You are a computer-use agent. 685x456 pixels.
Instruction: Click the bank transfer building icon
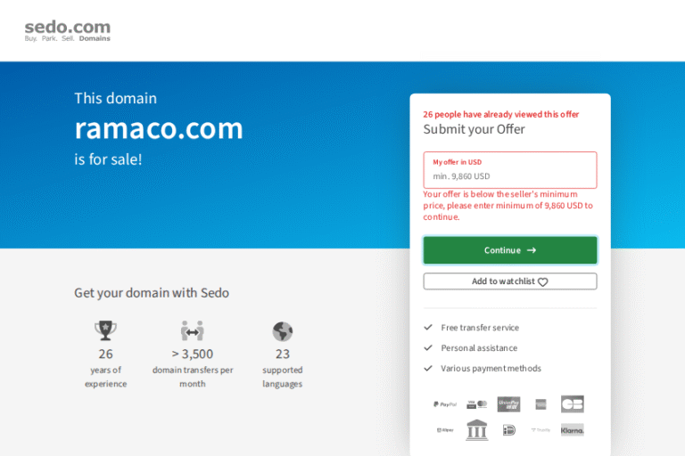476,430
